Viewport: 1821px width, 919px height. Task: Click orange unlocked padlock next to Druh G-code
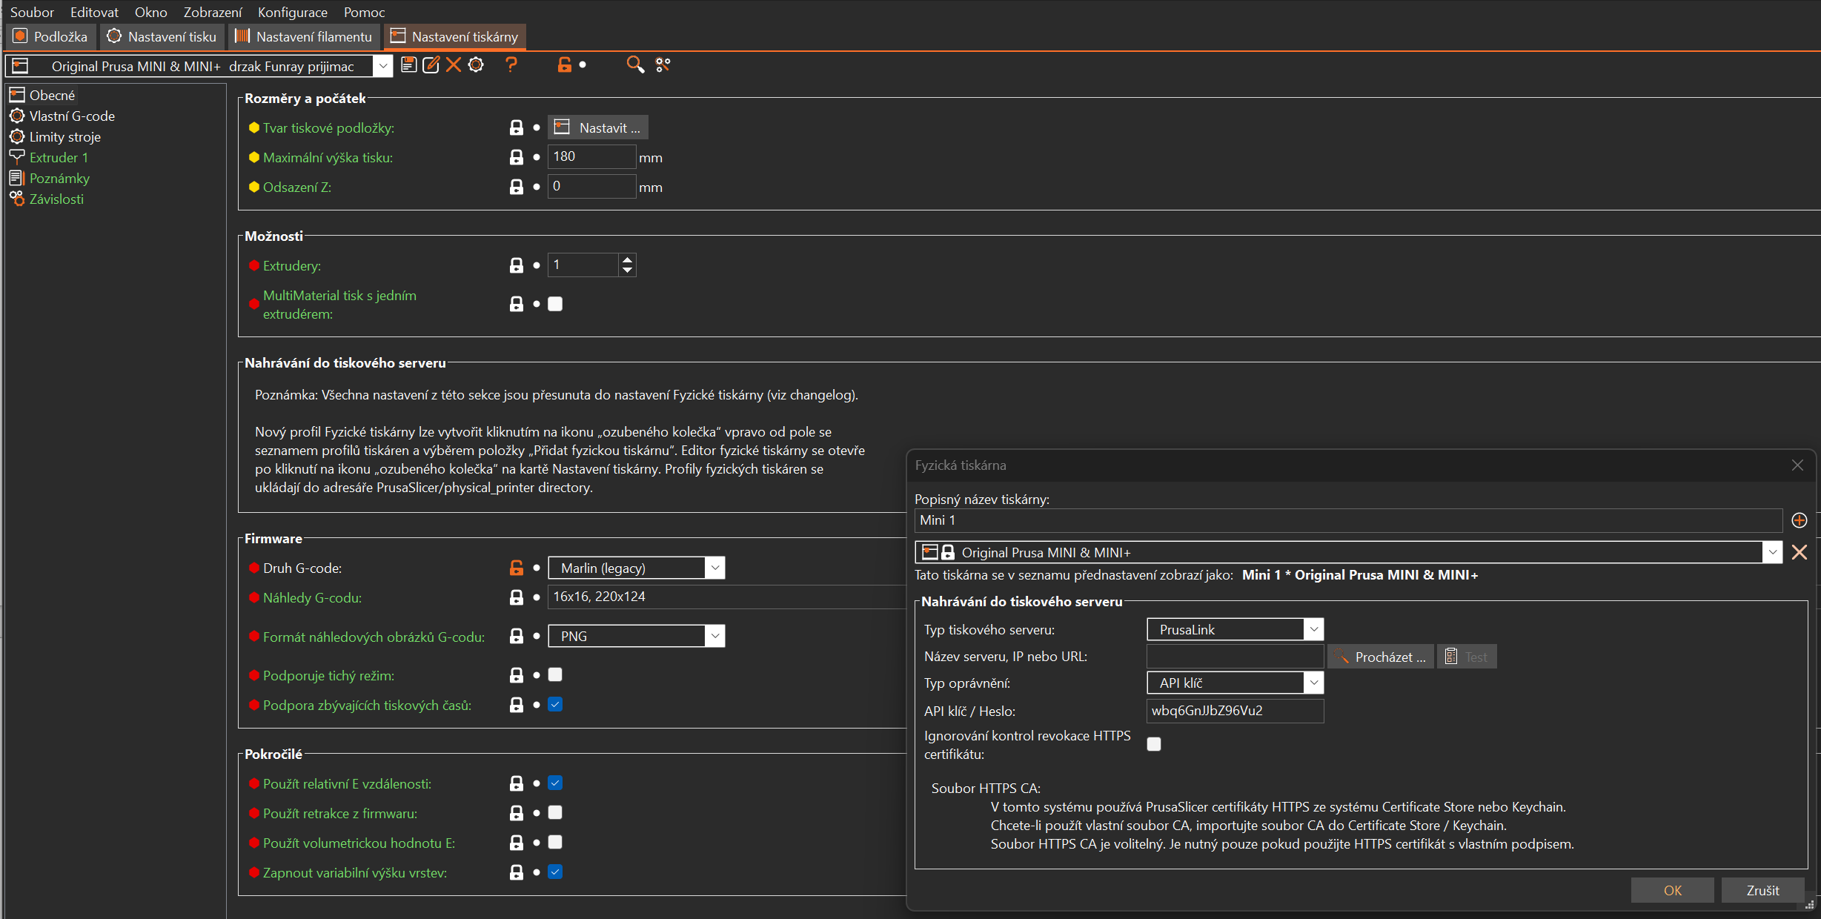point(517,568)
